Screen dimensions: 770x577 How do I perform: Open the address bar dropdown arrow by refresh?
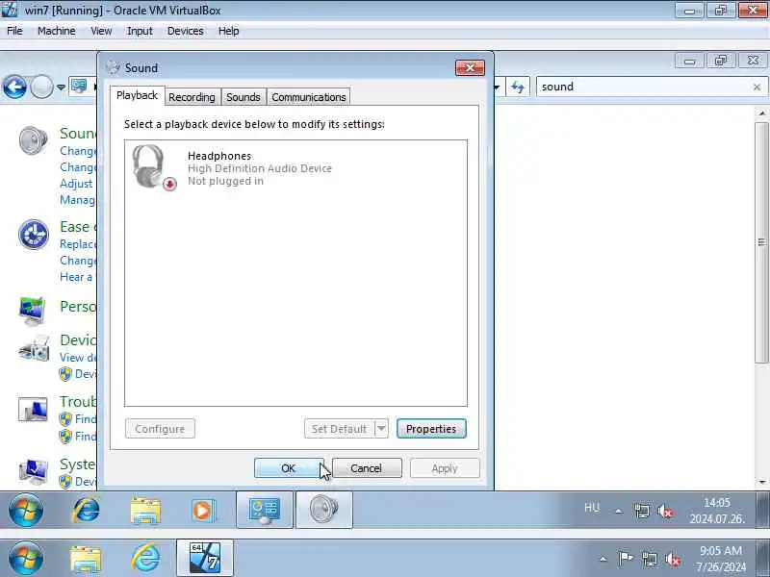(498, 88)
